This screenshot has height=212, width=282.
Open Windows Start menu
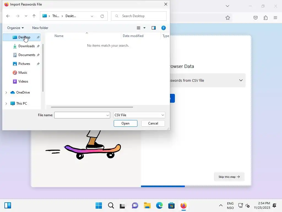pyautogui.click(x=99, y=205)
